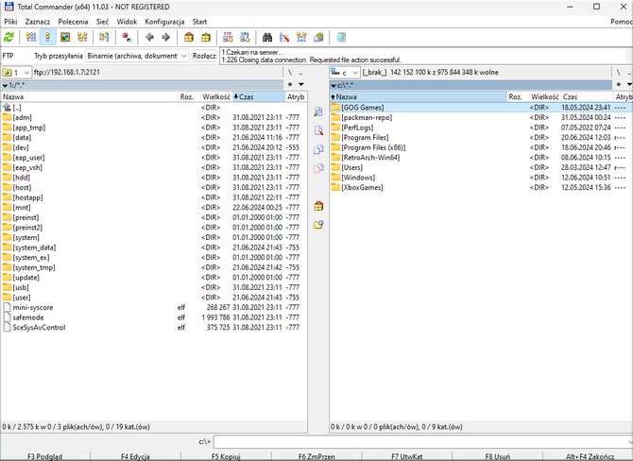Click the left panel 1:/*.* path header
This screenshot has height=461, width=633.
coord(143,85)
